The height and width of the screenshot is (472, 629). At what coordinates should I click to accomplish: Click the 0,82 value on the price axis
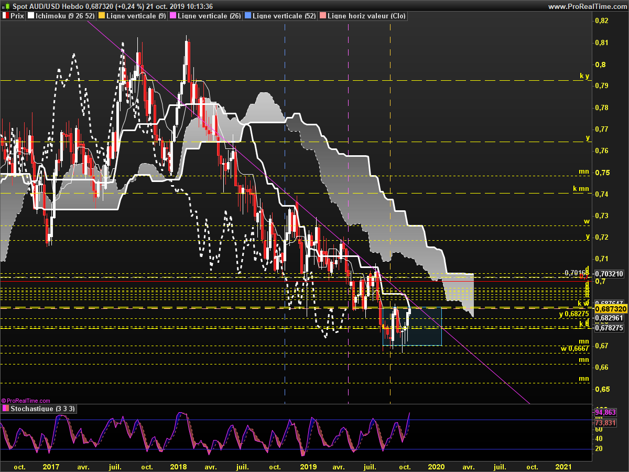pos(601,20)
